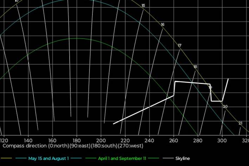Select the hour 15 marker label
Viewport: 249px width, 166px height.
(143, 6)
